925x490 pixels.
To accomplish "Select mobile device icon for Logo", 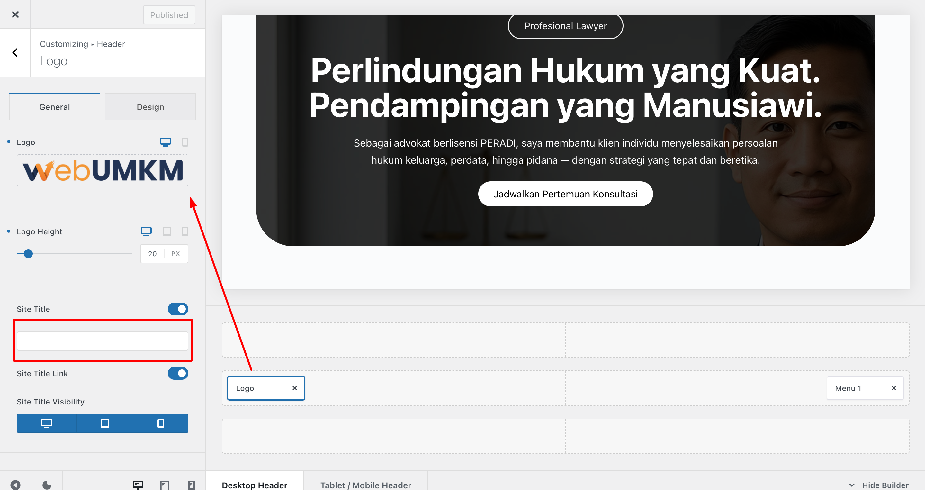I will pos(185,142).
